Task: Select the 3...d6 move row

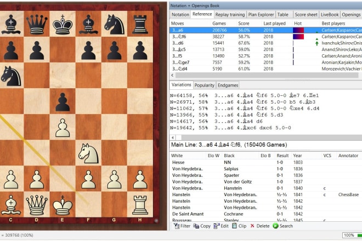Action: [x=265, y=43]
